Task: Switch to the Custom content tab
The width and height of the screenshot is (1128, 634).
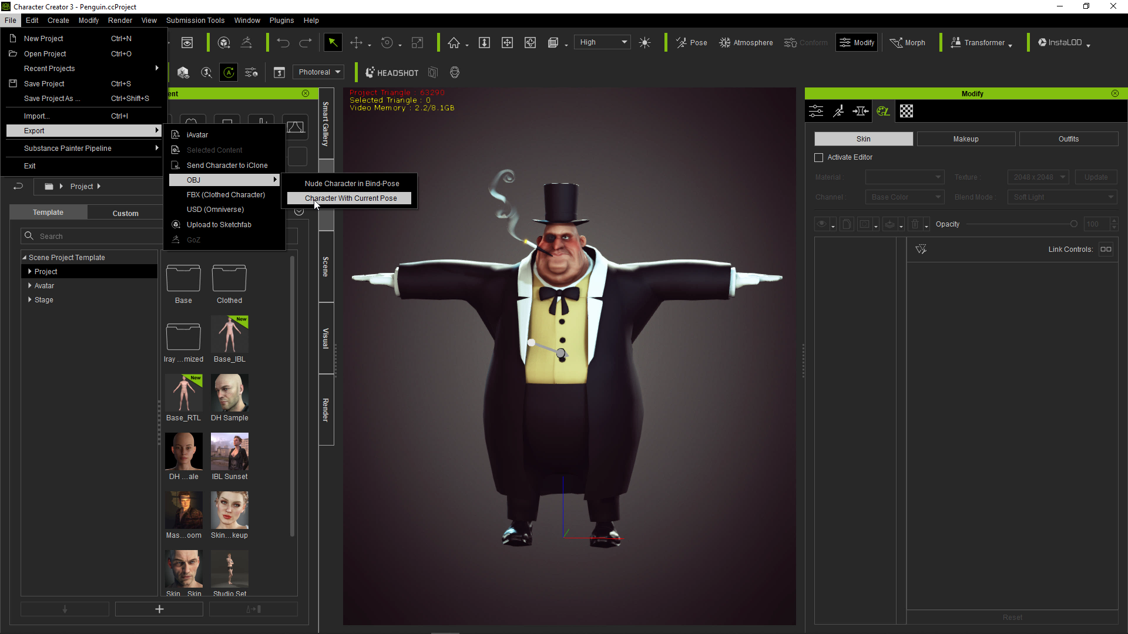Action: coord(125,213)
